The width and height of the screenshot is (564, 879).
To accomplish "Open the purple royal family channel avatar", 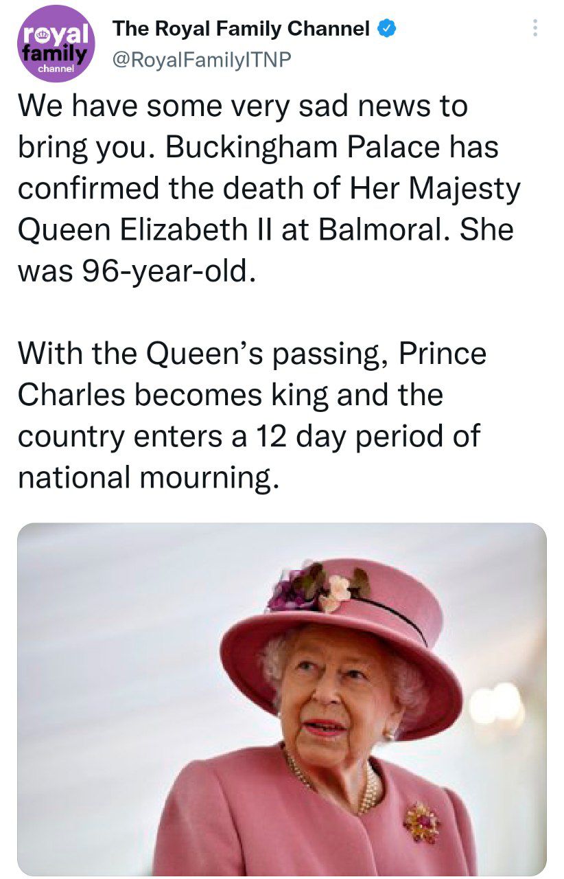I will point(56,44).
